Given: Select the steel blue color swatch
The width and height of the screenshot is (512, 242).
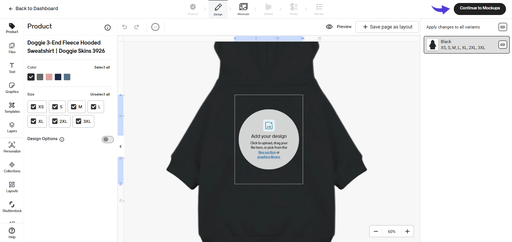Looking at the screenshot, I should pyautogui.click(x=67, y=77).
